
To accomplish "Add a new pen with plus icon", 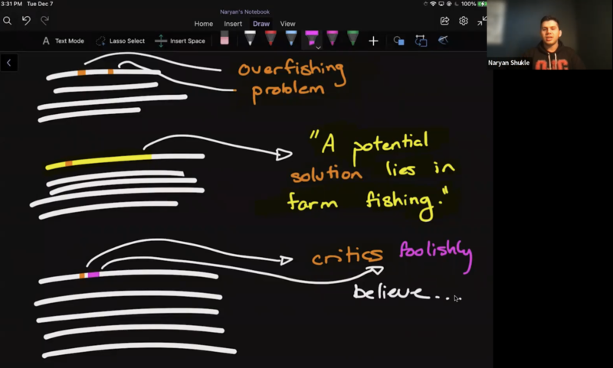I will (x=373, y=41).
